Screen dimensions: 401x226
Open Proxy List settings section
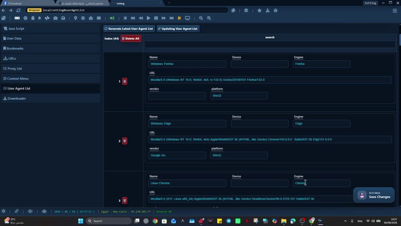tap(51, 68)
